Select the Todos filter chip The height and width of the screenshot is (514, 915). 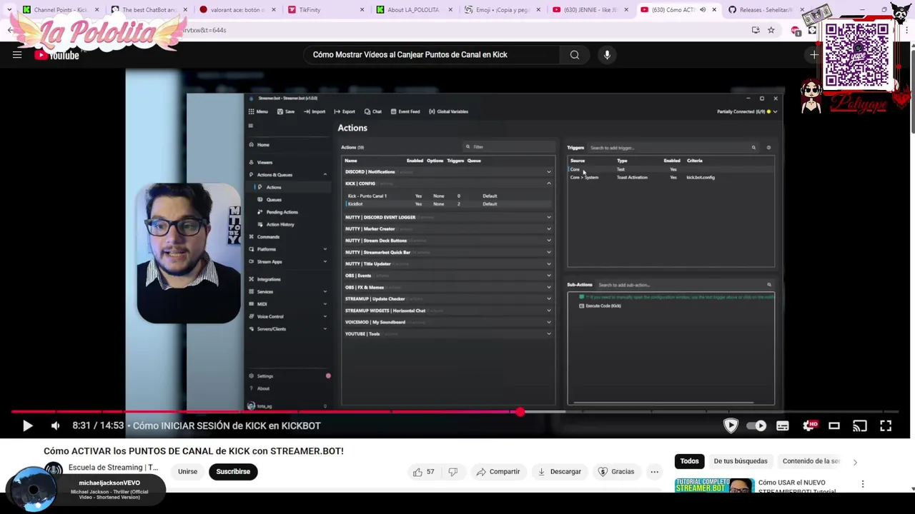point(689,461)
